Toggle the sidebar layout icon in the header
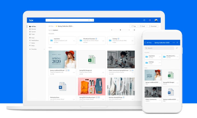The image size is (197, 118). (x=150, y=20)
